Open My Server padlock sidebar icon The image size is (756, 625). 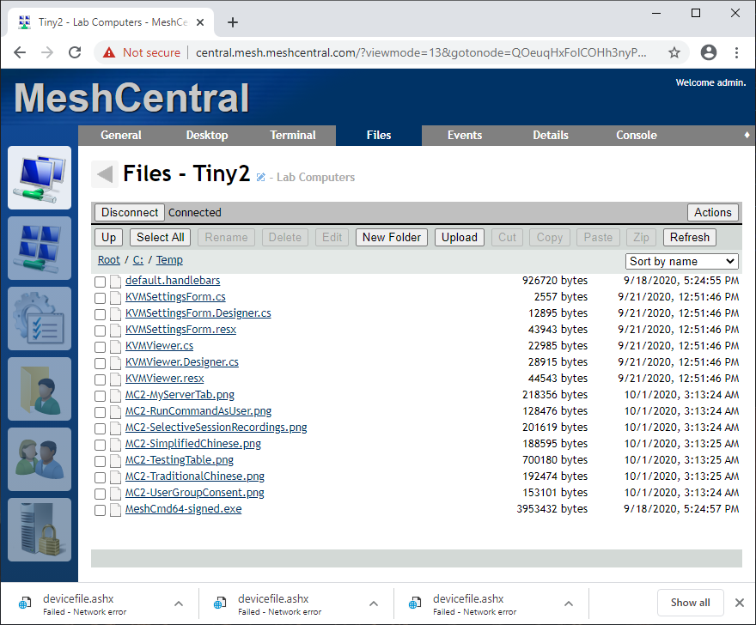[40, 530]
